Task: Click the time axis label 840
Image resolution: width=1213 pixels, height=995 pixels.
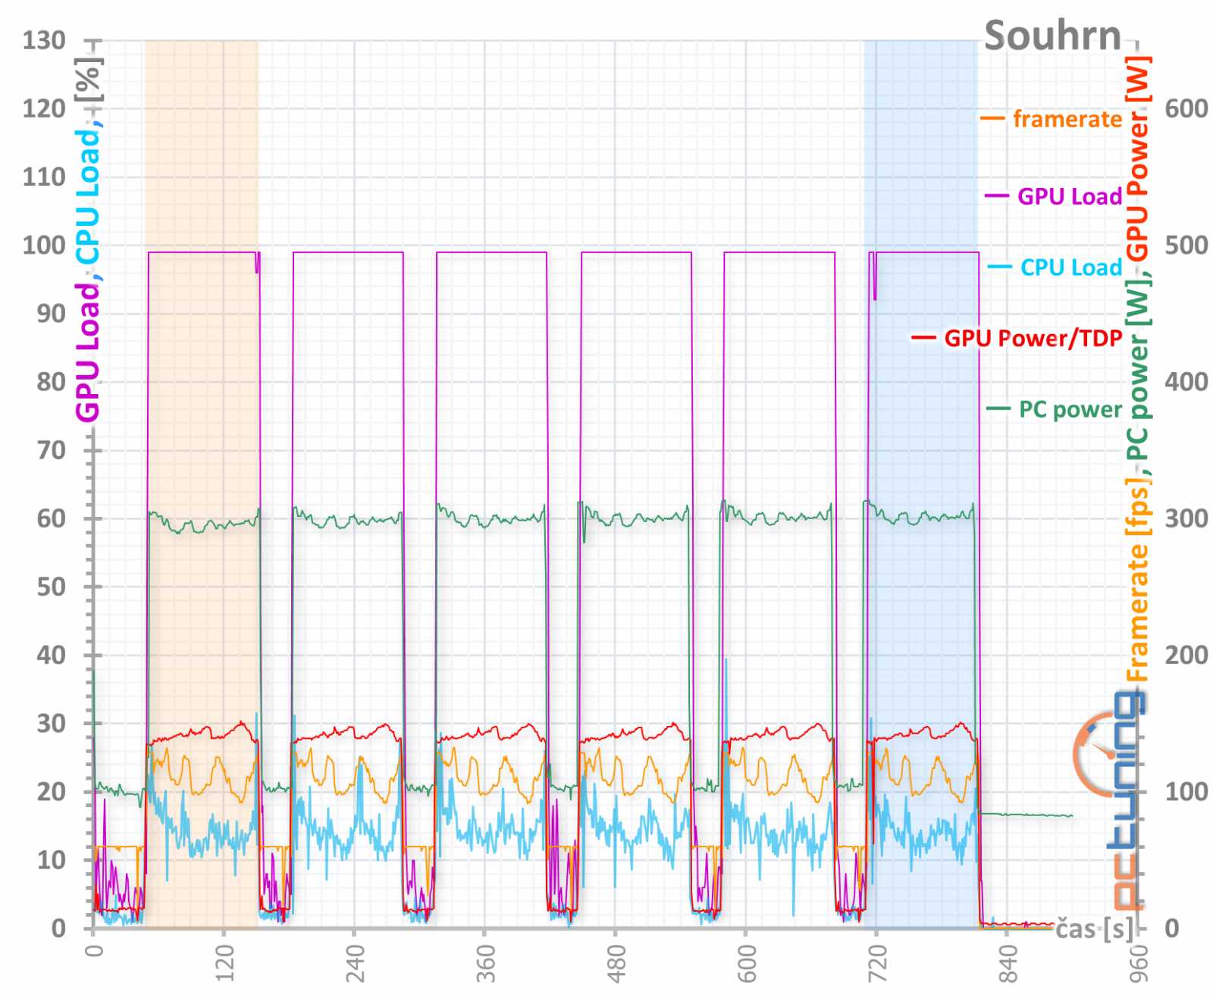Action: [x=1008, y=962]
